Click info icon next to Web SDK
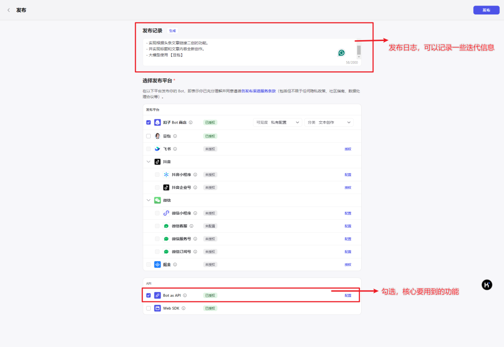The width and height of the screenshot is (504, 347). pyautogui.click(x=183, y=308)
